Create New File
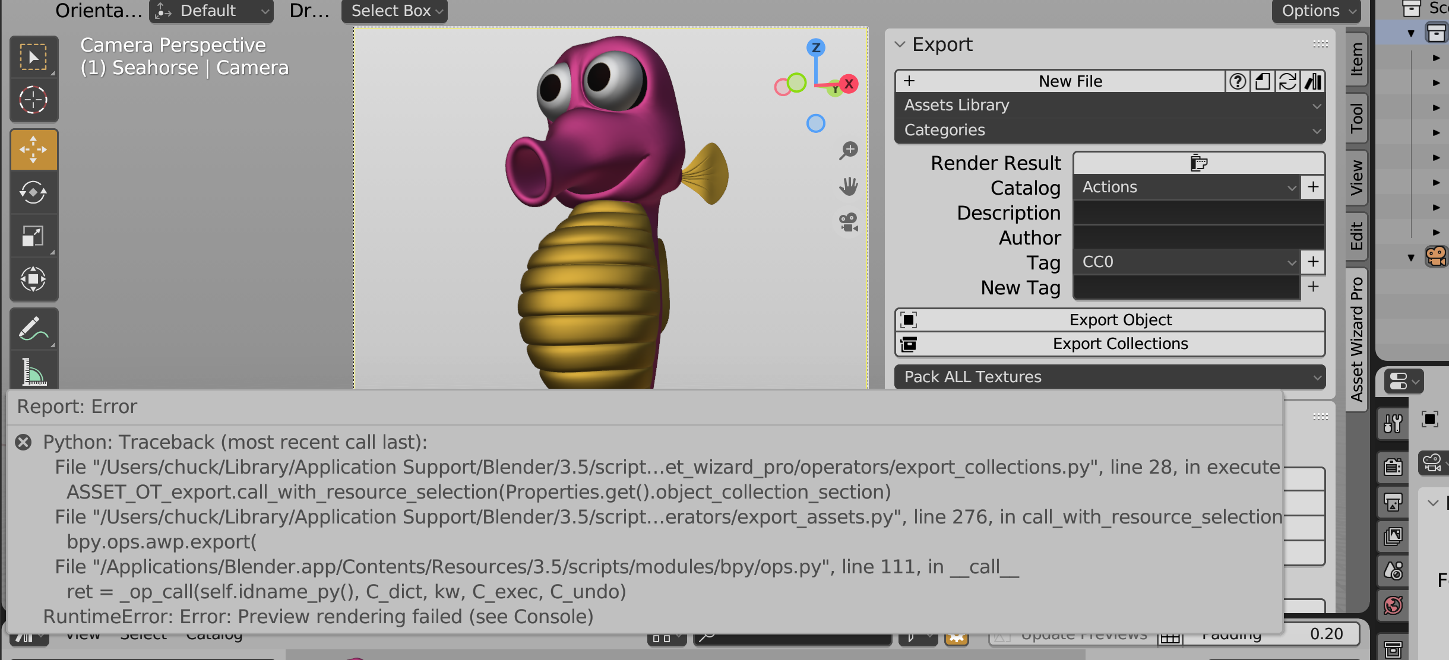 (1060, 81)
